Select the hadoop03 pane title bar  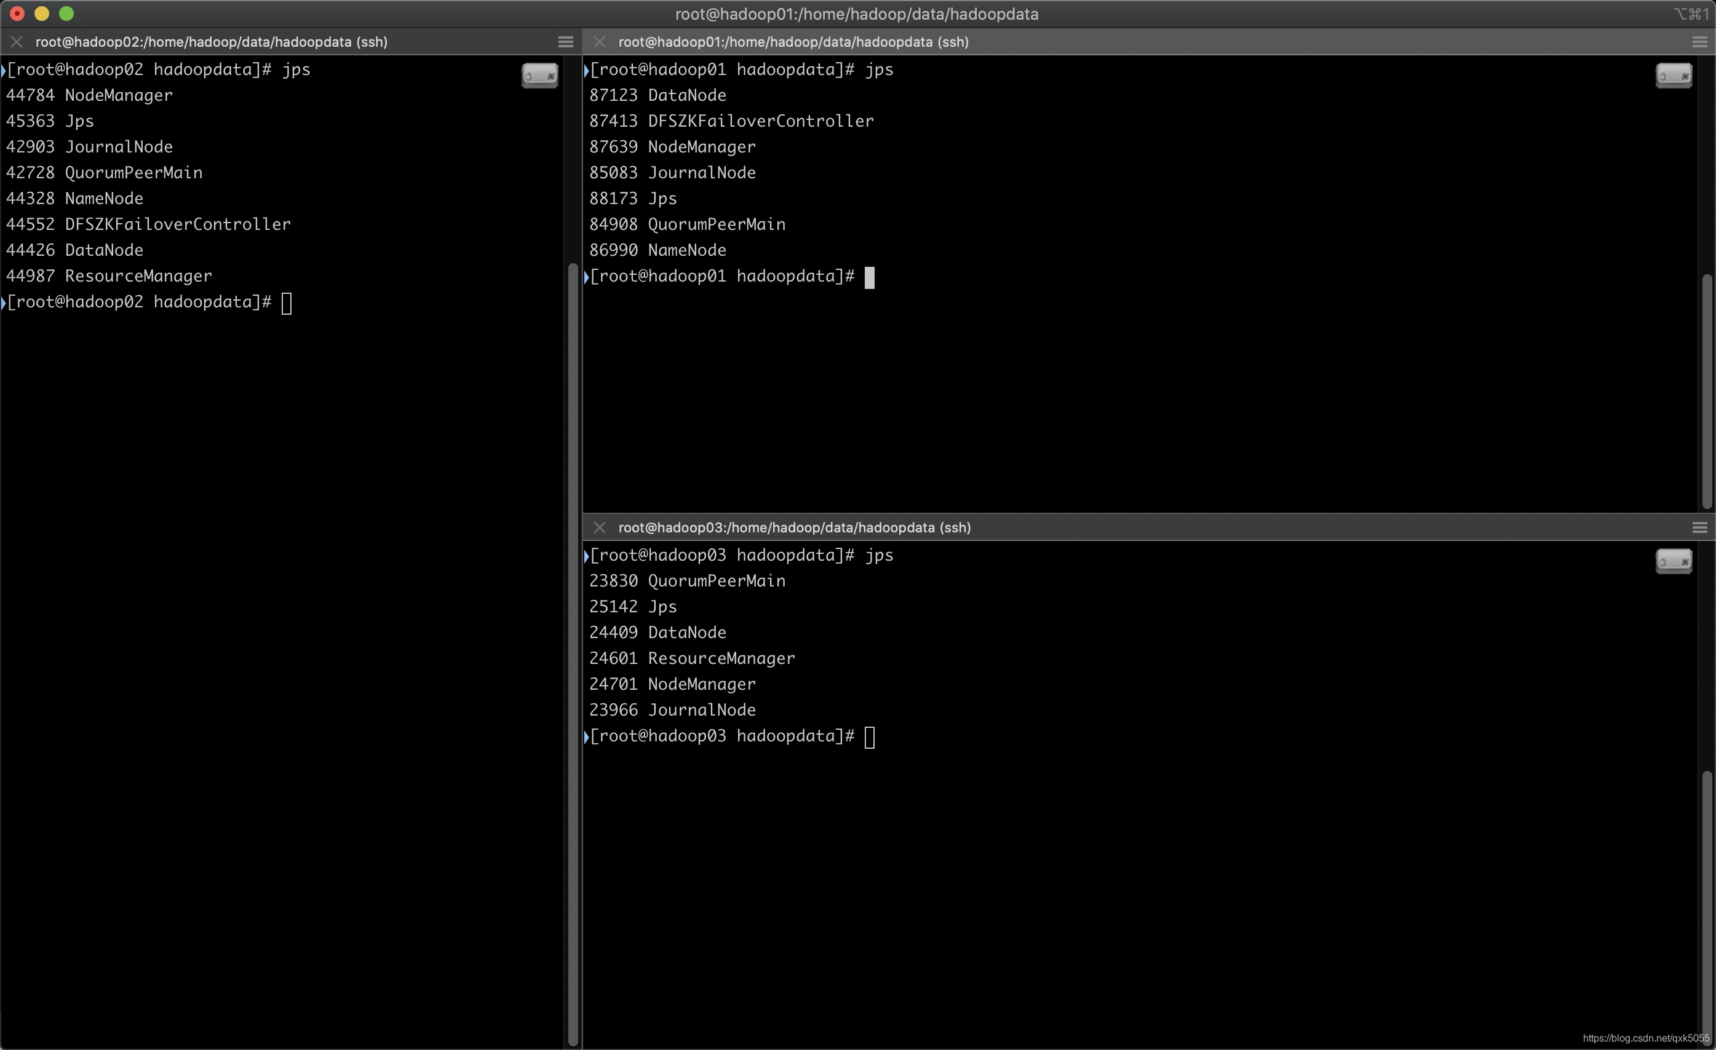[794, 527]
